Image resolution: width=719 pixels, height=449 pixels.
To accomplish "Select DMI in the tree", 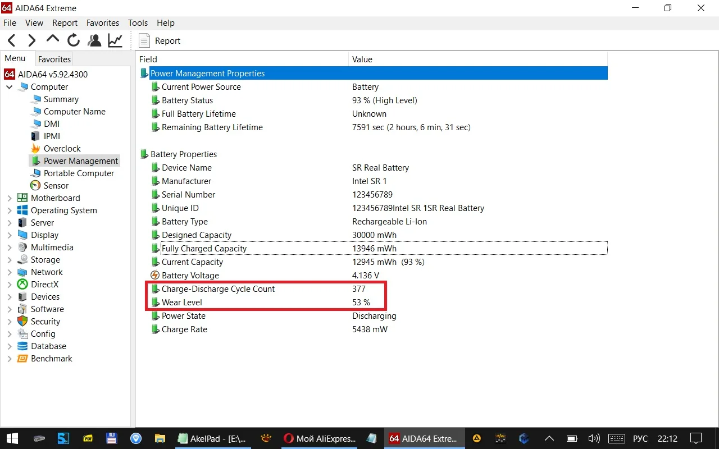I will [52, 124].
